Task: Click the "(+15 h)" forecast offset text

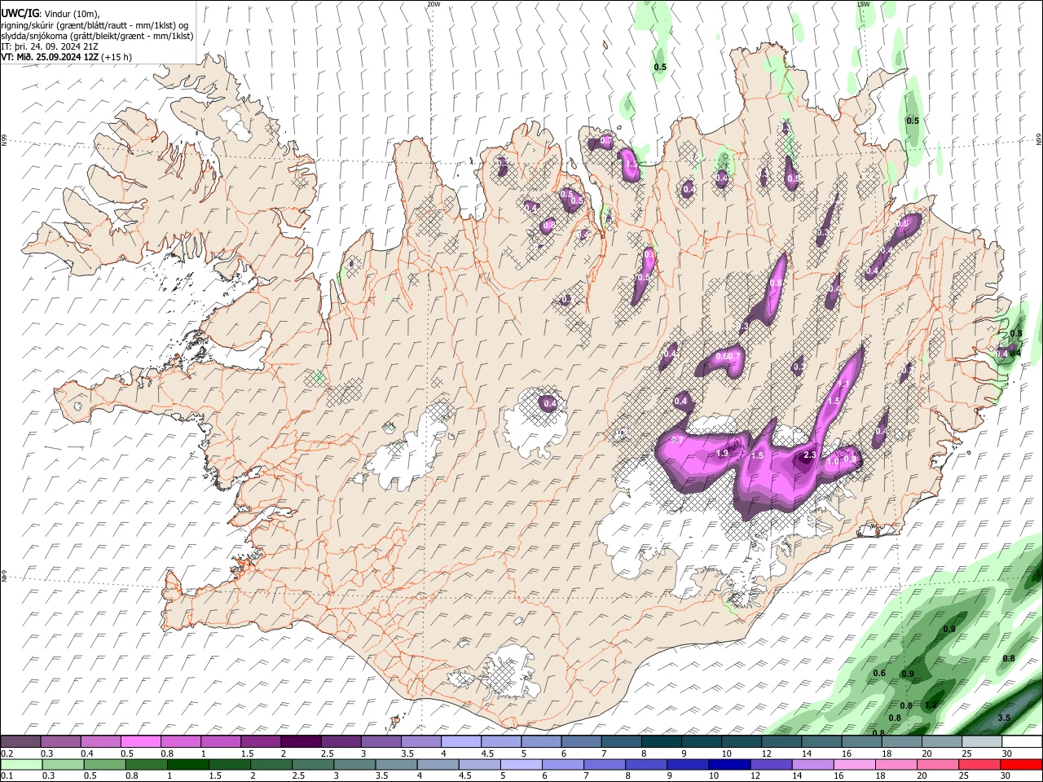Action: [x=117, y=57]
